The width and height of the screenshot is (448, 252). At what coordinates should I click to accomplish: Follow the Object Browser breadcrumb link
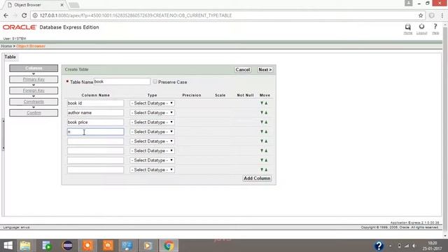[31, 46]
